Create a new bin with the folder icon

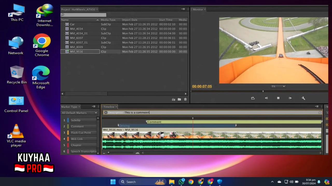179,99
